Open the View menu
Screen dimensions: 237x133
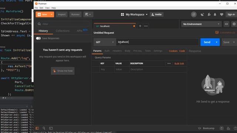click(x=47, y=8)
